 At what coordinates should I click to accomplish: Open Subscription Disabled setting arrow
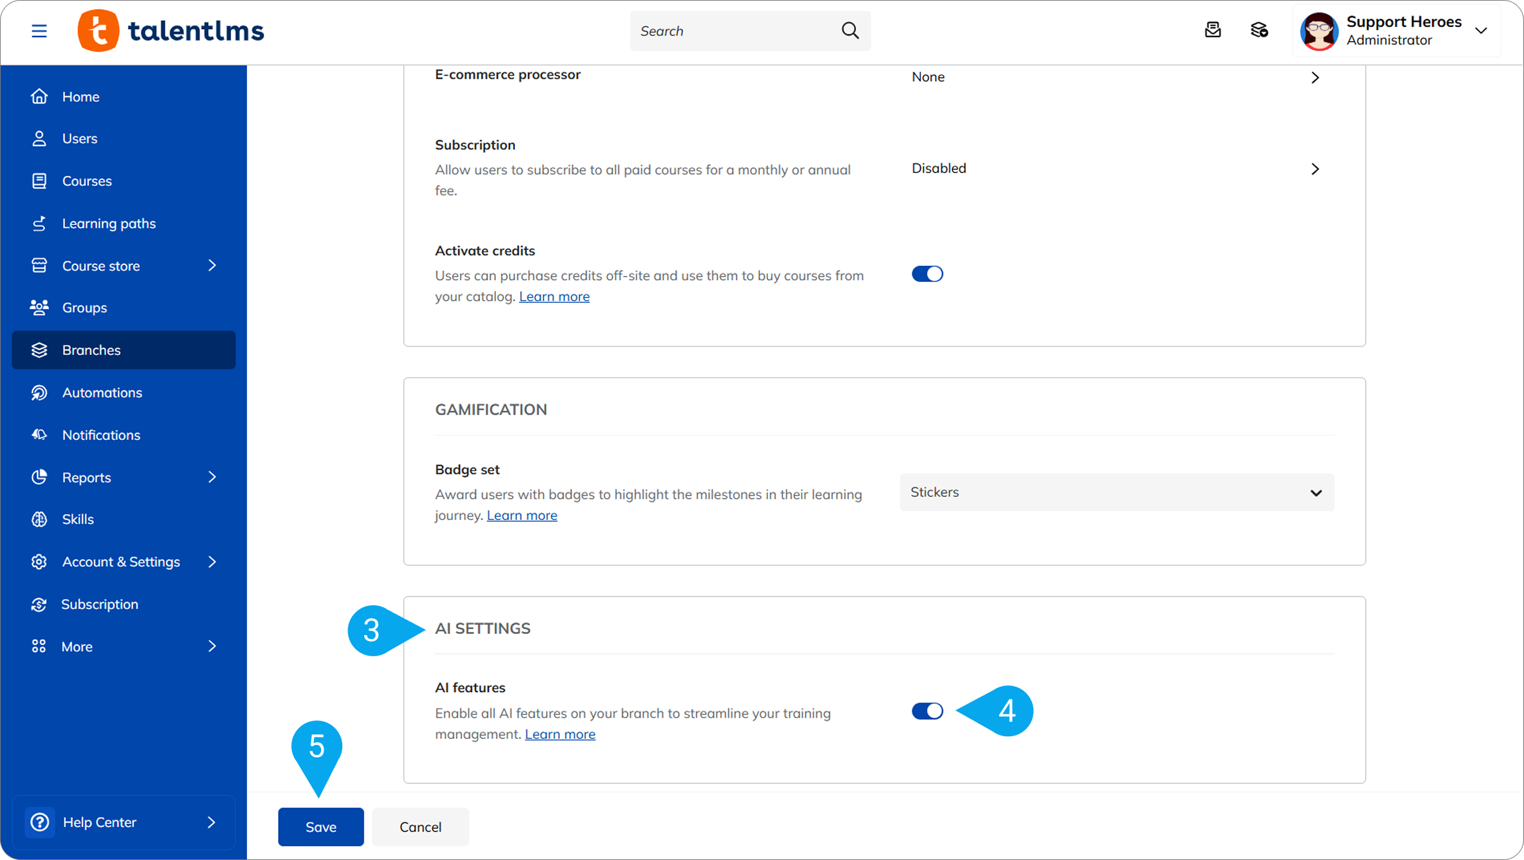[x=1315, y=169]
